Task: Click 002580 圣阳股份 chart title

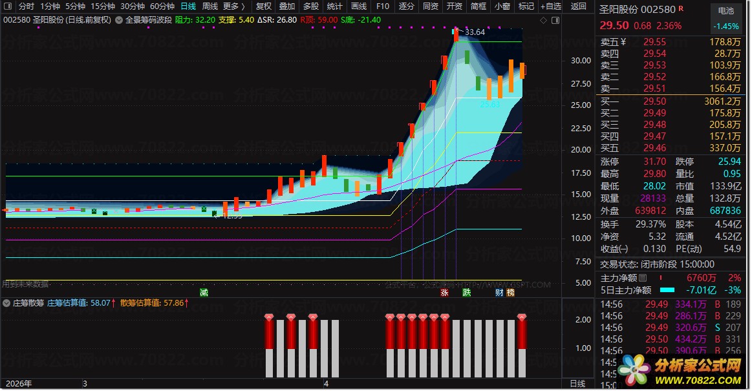Action: click(57, 20)
